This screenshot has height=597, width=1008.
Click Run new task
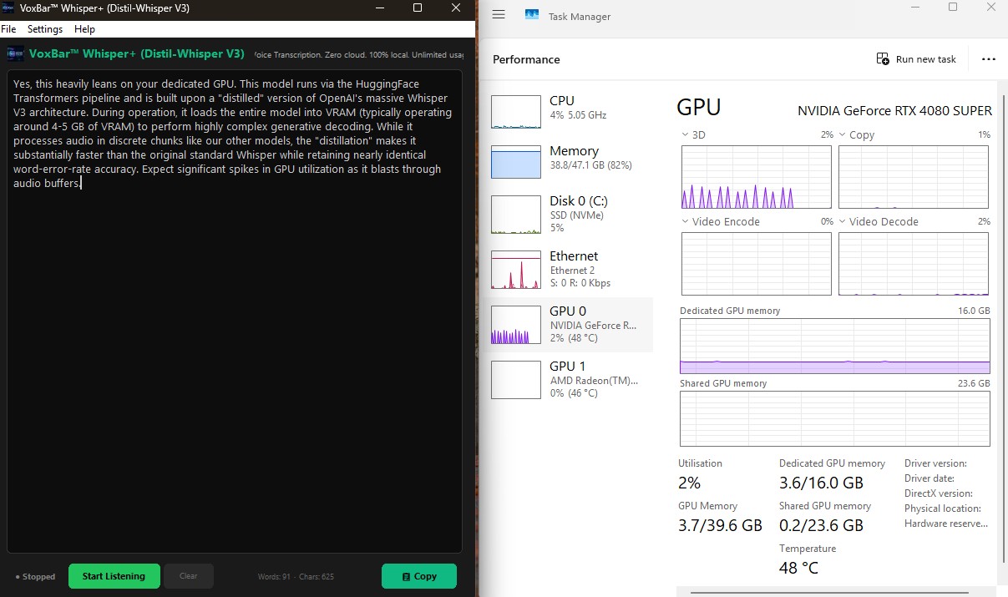click(916, 58)
